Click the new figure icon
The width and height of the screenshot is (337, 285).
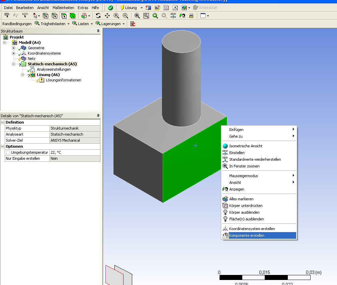[184, 8]
